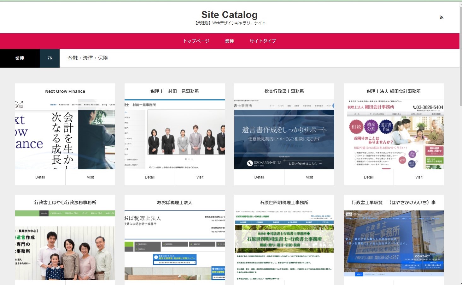Click the はやし行政法務事務所 family photo thumbnail
Screen dimensions: 462x285
(65, 246)
